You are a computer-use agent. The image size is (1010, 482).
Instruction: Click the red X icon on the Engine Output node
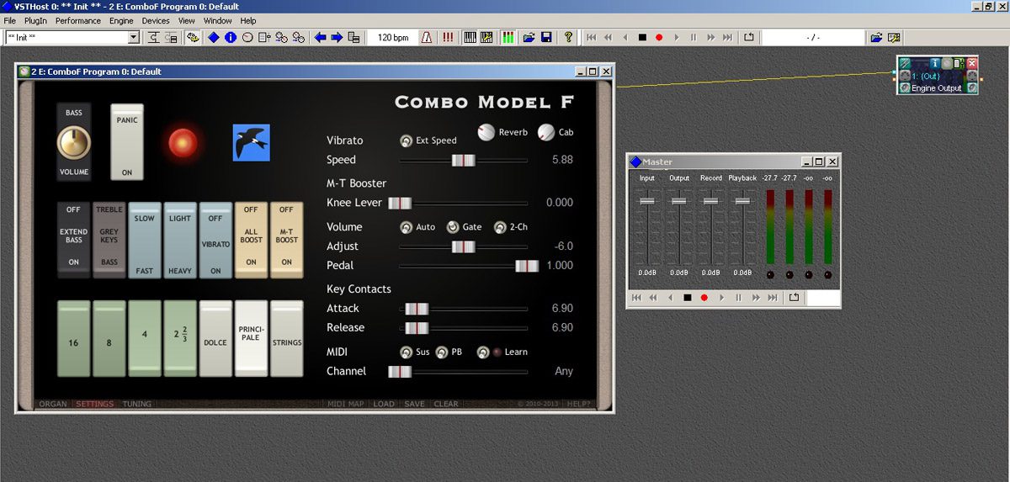point(972,63)
